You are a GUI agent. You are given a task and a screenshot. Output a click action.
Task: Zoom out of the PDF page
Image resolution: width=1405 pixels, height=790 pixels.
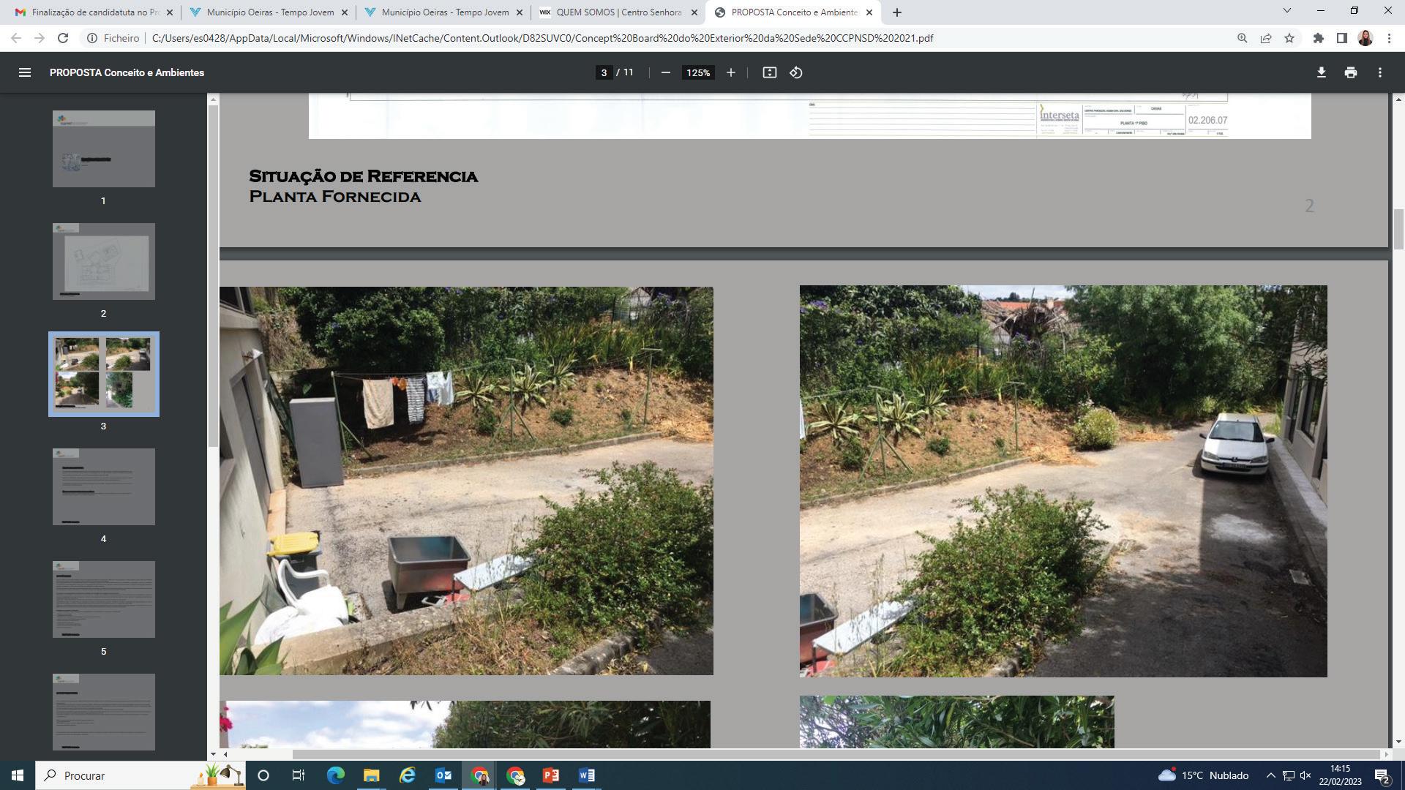coord(665,72)
